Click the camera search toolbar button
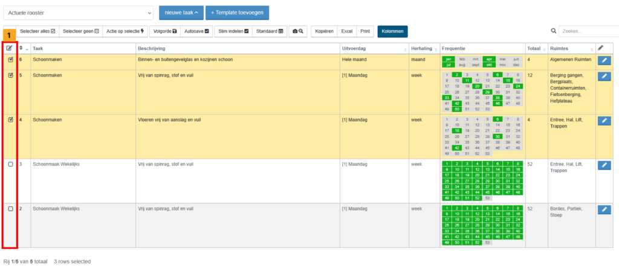The height and width of the screenshot is (272, 619). (x=298, y=31)
